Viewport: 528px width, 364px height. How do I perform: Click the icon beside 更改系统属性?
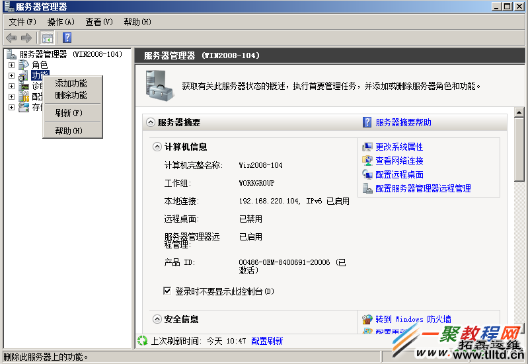(x=367, y=147)
